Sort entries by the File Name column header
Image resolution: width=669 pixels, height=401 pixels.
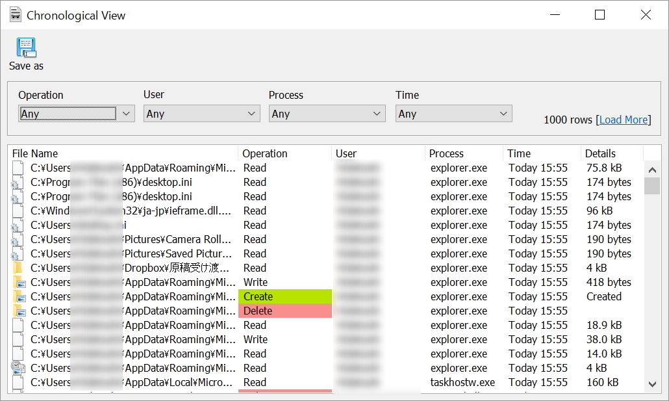tap(35, 153)
